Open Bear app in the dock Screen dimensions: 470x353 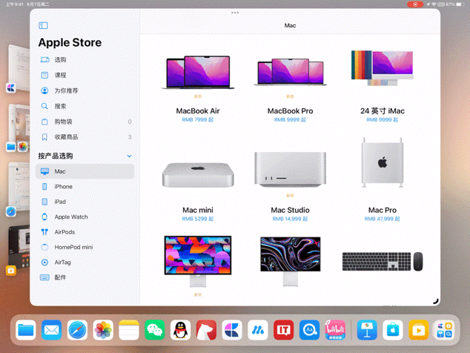(x=206, y=330)
